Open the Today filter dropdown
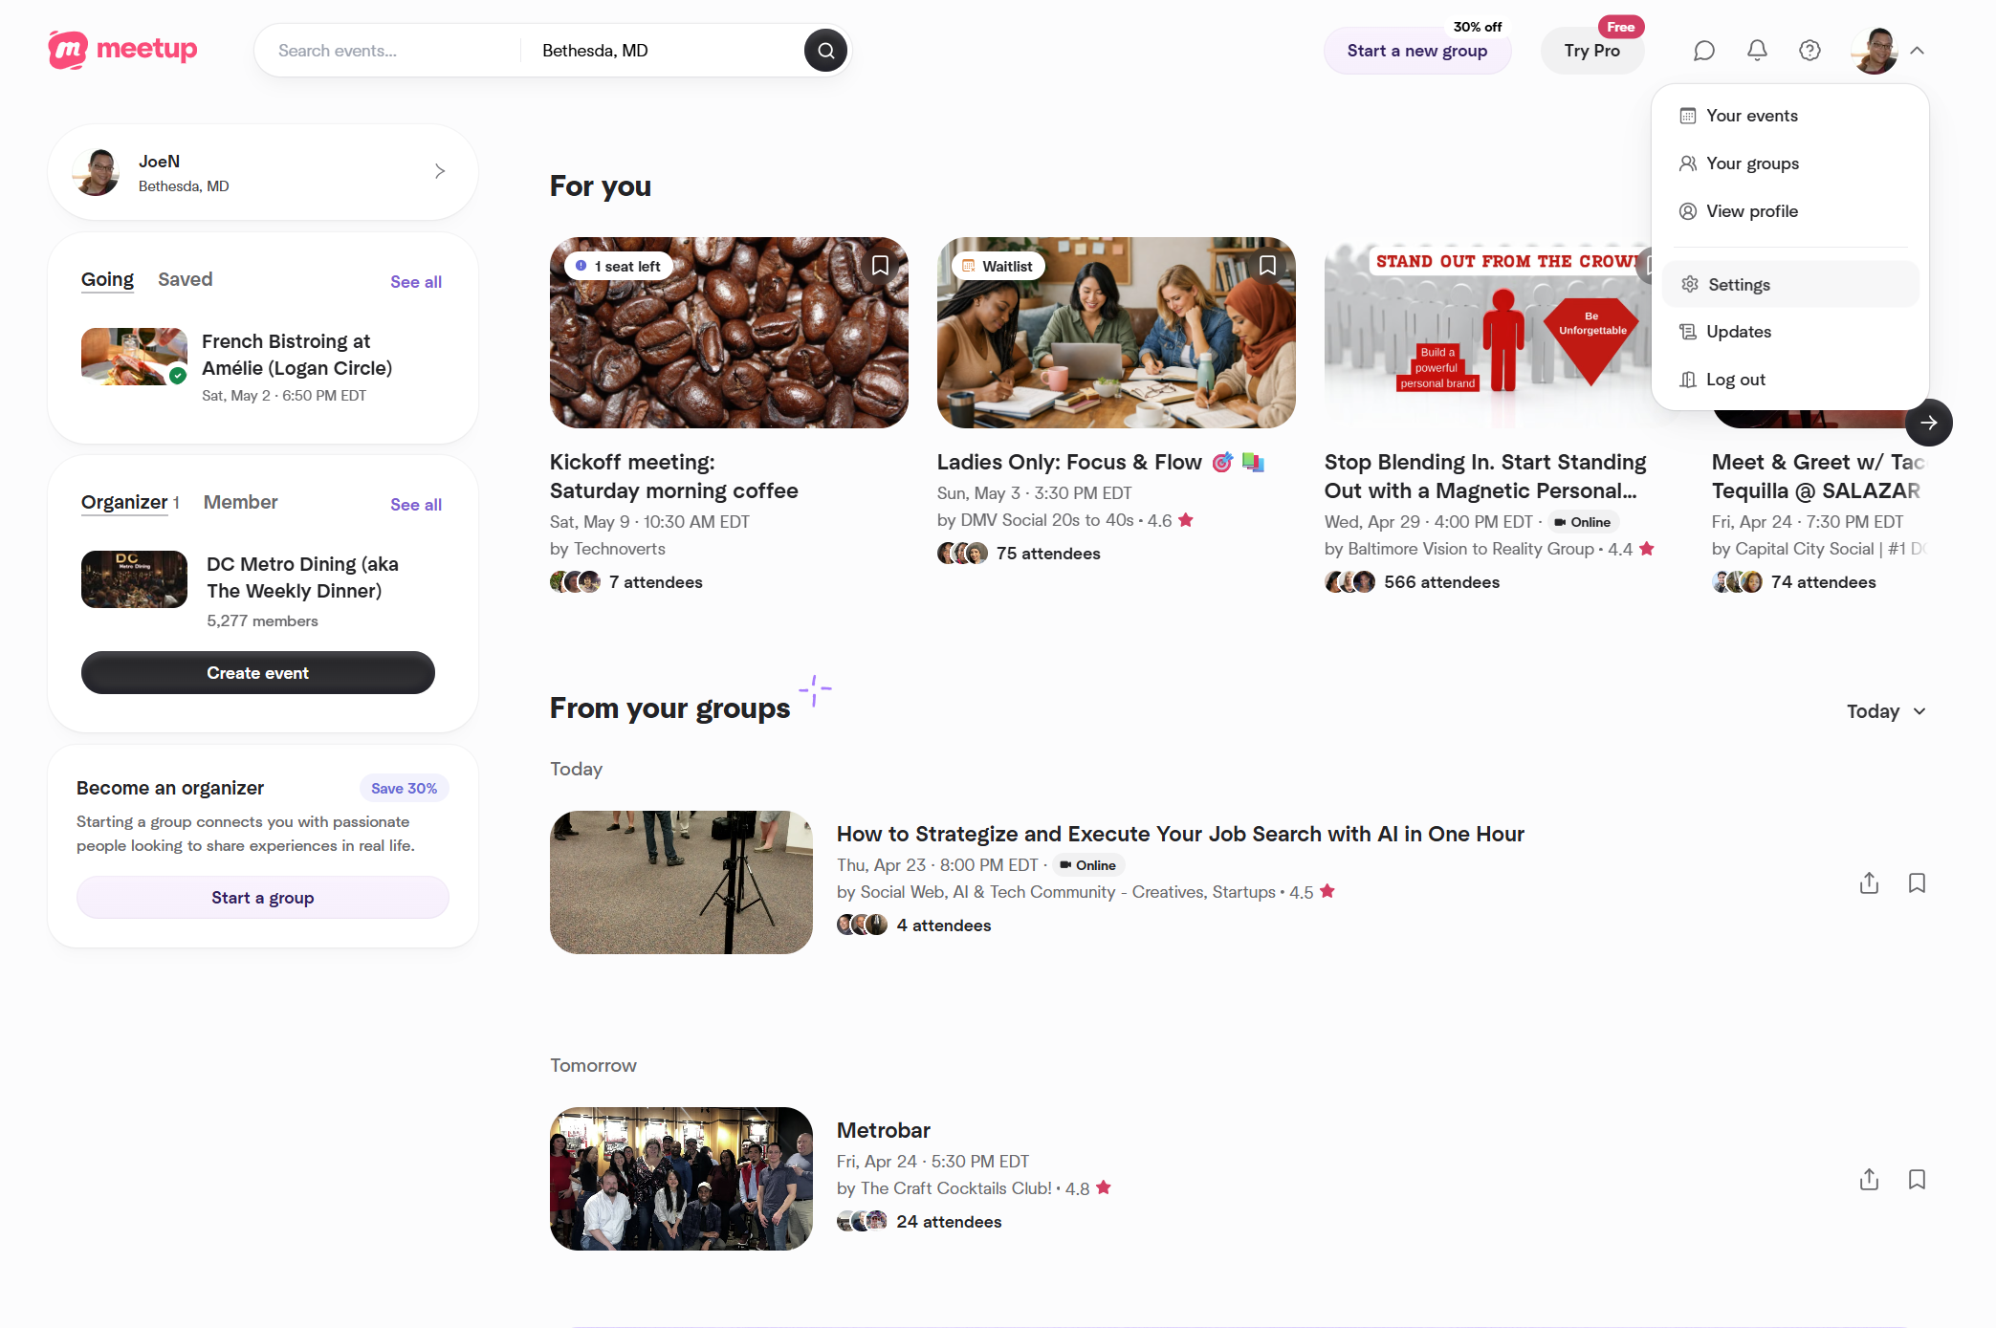 tap(1886, 711)
